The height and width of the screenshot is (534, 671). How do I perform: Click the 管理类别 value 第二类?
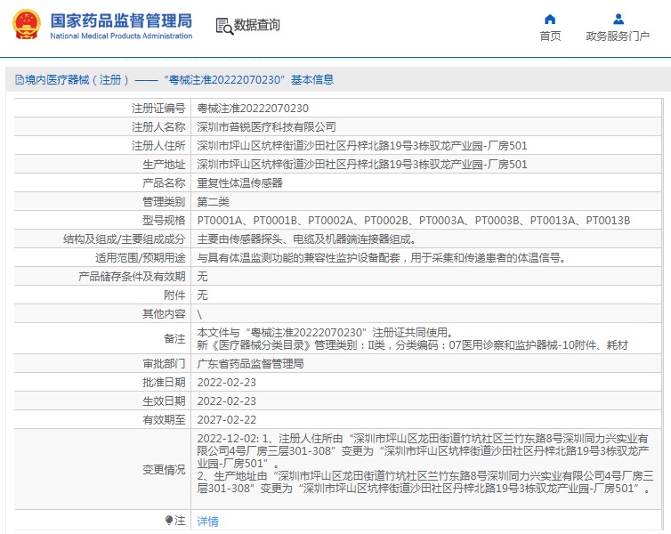[x=214, y=201]
